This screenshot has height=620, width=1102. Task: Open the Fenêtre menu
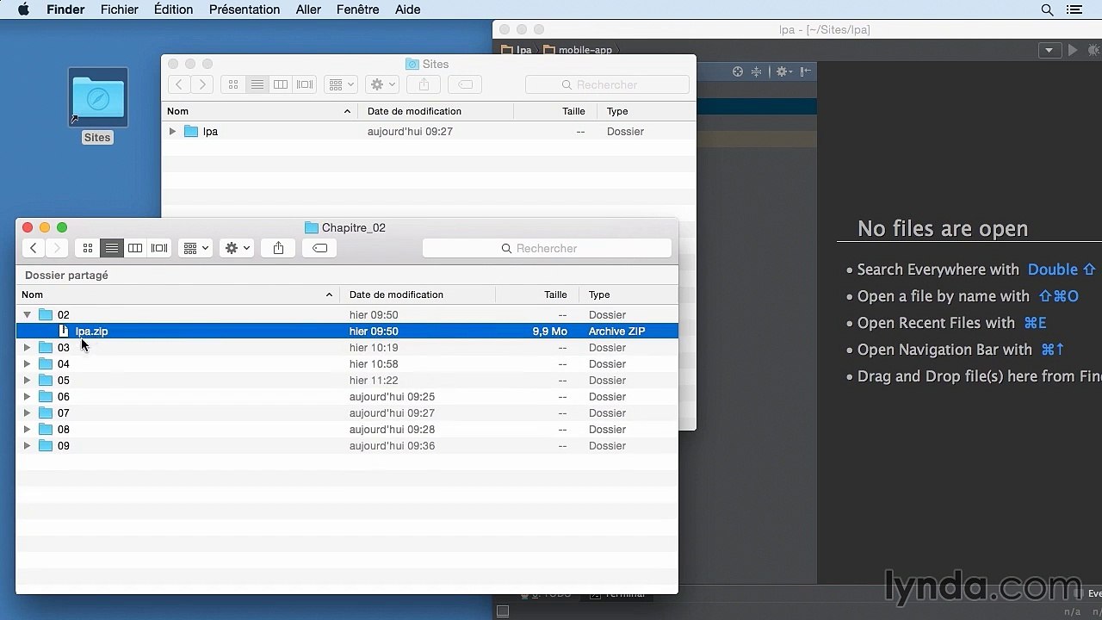(357, 9)
